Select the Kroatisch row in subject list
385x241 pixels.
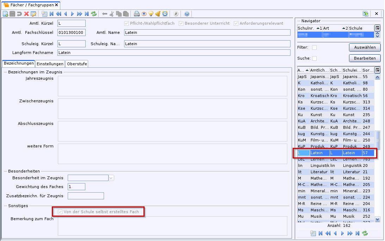[x=336, y=96]
